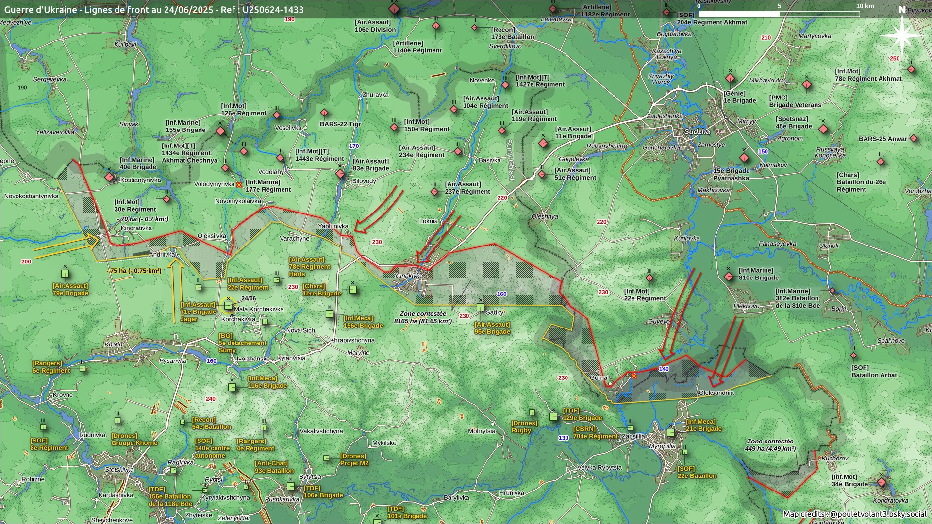Select the 810e Brigade marine marker
This screenshot has height=524, width=932.
728,277
